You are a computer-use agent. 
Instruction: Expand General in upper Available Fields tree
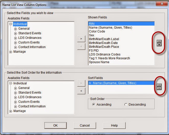tap(15, 29)
